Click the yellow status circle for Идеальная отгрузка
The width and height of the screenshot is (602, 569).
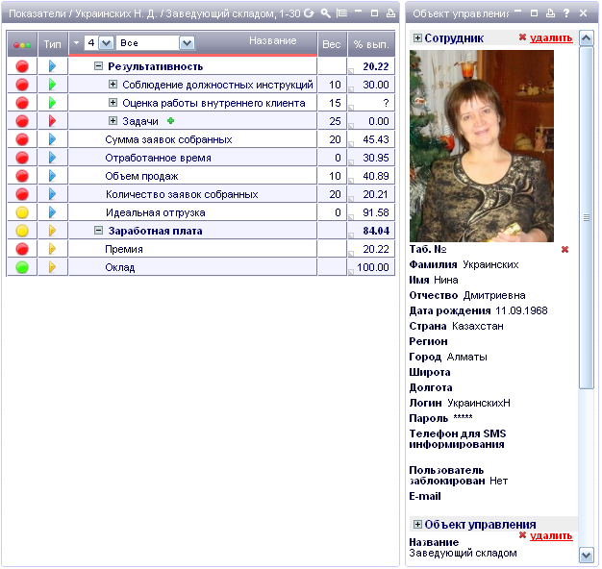(x=22, y=212)
